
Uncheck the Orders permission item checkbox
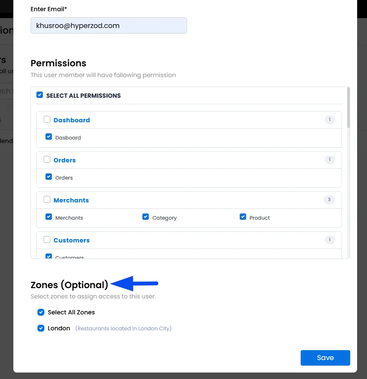pos(49,177)
